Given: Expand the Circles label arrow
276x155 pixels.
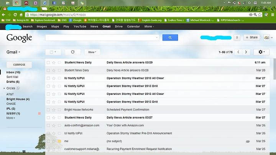Looking at the screenshot, I should tap(4, 88).
